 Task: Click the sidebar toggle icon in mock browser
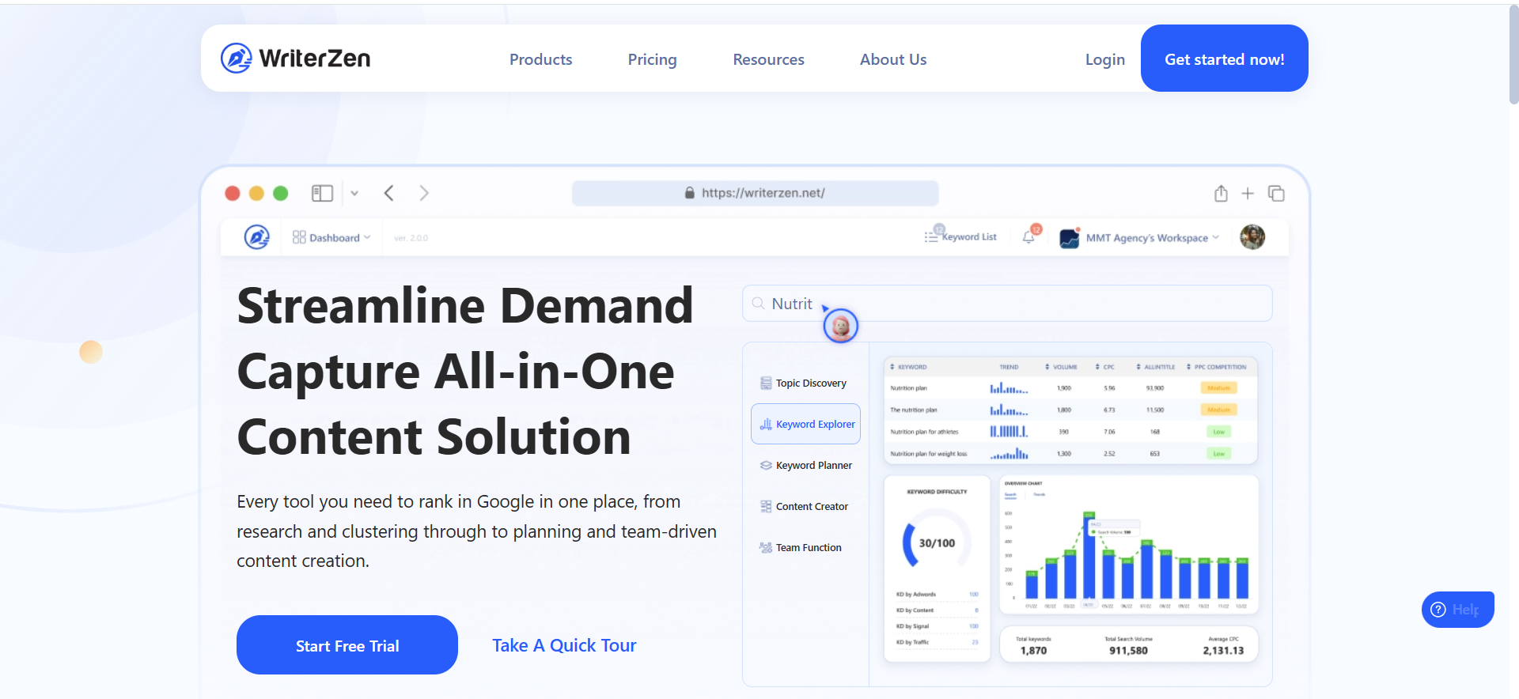coord(322,193)
